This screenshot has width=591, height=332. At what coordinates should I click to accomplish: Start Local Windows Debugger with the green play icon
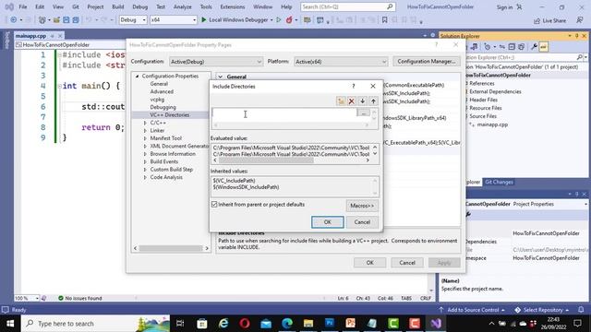(204, 19)
